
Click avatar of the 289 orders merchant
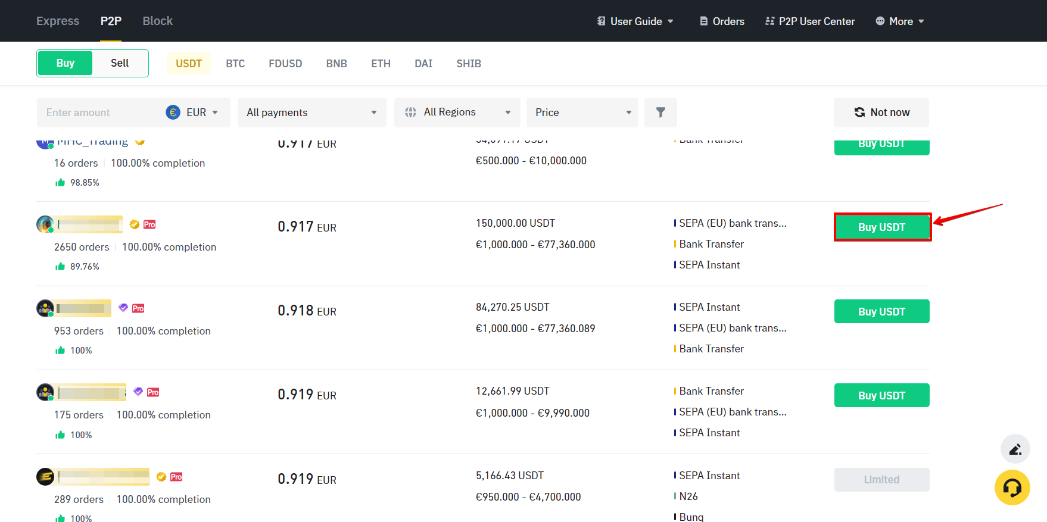coord(45,477)
